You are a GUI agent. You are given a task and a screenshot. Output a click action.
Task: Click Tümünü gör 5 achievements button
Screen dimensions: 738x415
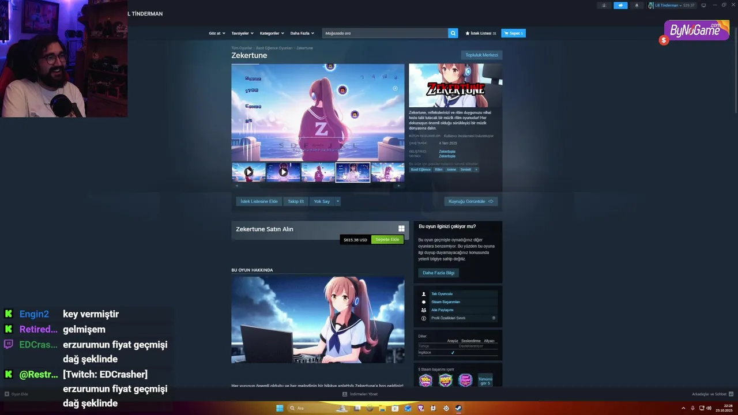pyautogui.click(x=485, y=380)
